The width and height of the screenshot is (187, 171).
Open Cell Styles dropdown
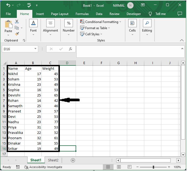(x=91, y=34)
